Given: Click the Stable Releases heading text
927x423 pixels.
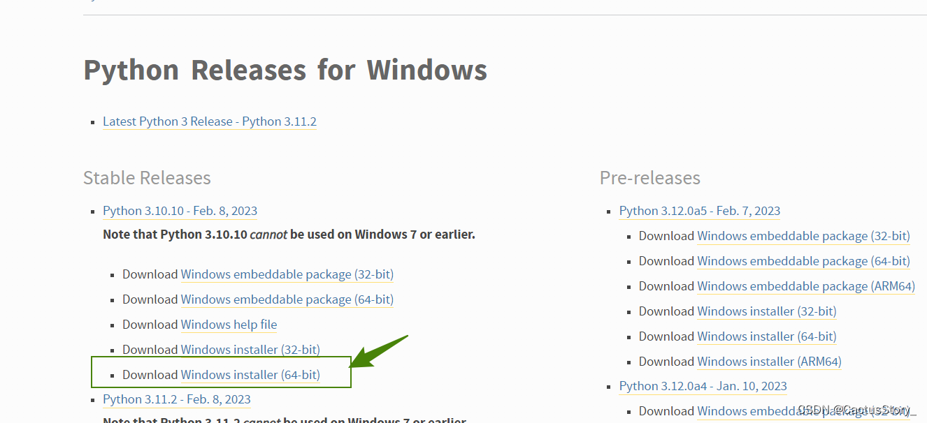Looking at the screenshot, I should 147,178.
